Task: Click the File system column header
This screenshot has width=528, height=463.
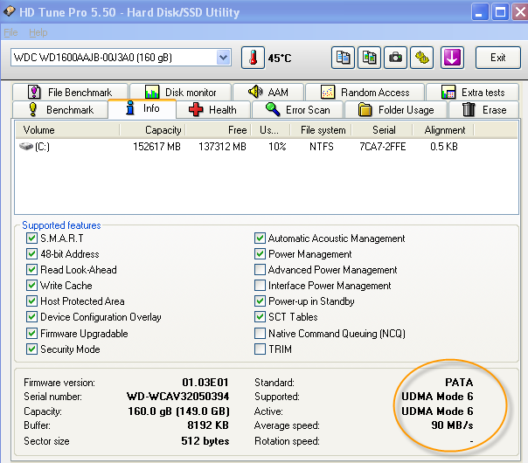Action: [322, 130]
